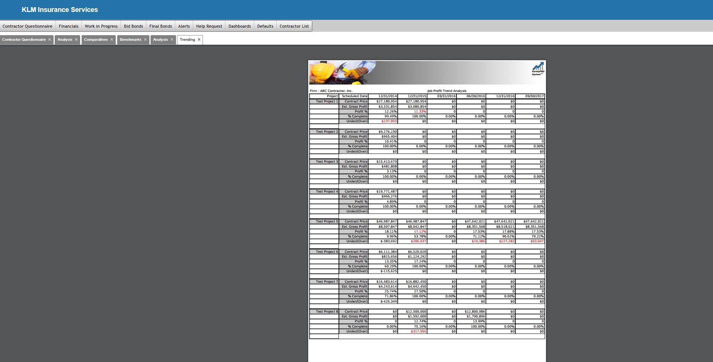
Task: Switch to the Comparatives tab
Action: point(96,40)
